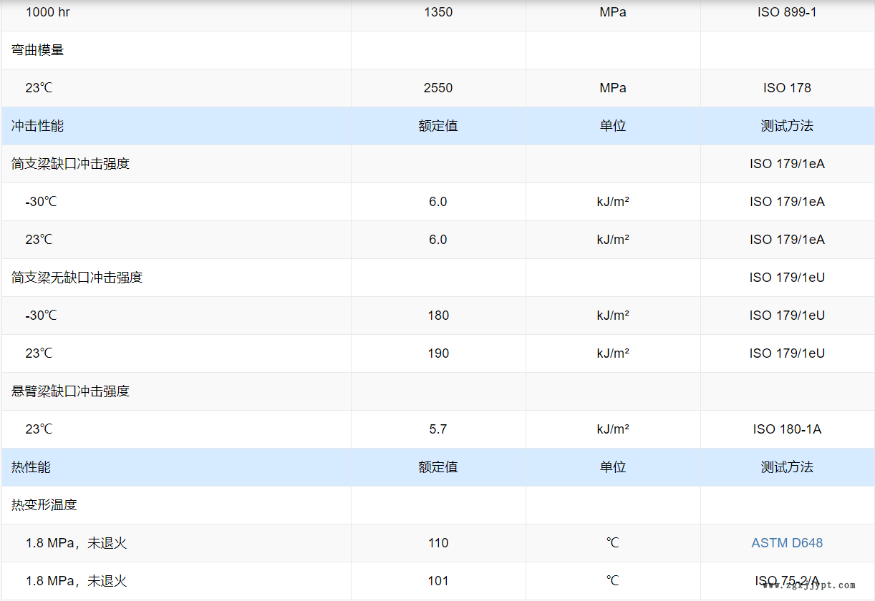Click ISO 179/1eU in the 180 row
Viewport: 875px width, 601px height.
(787, 316)
